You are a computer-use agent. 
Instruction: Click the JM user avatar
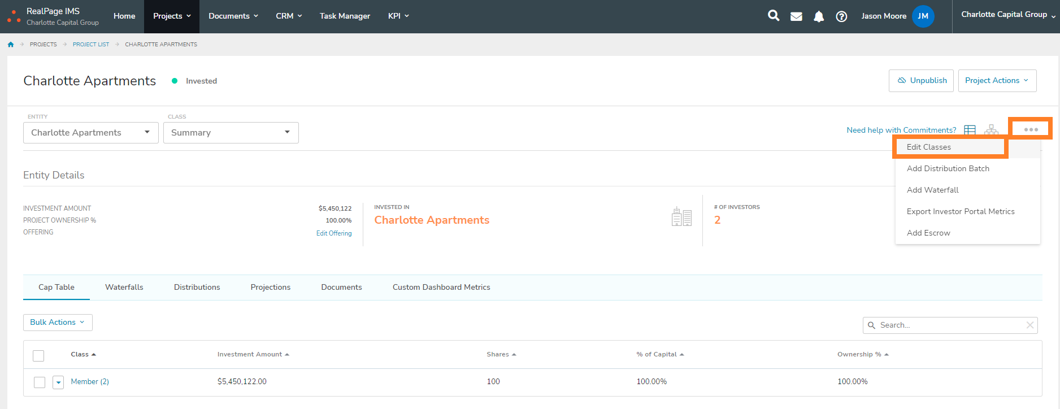pos(923,16)
